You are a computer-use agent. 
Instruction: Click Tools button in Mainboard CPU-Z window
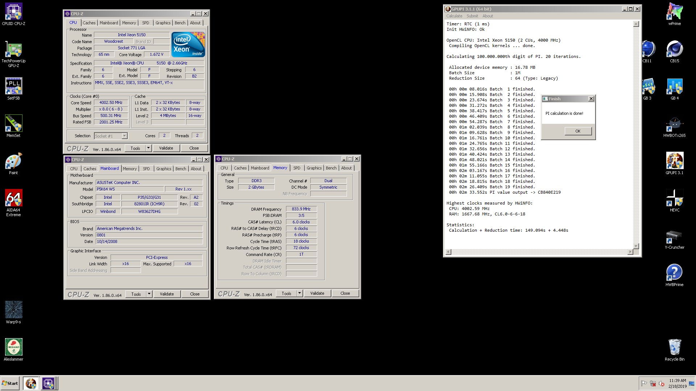pyautogui.click(x=136, y=294)
